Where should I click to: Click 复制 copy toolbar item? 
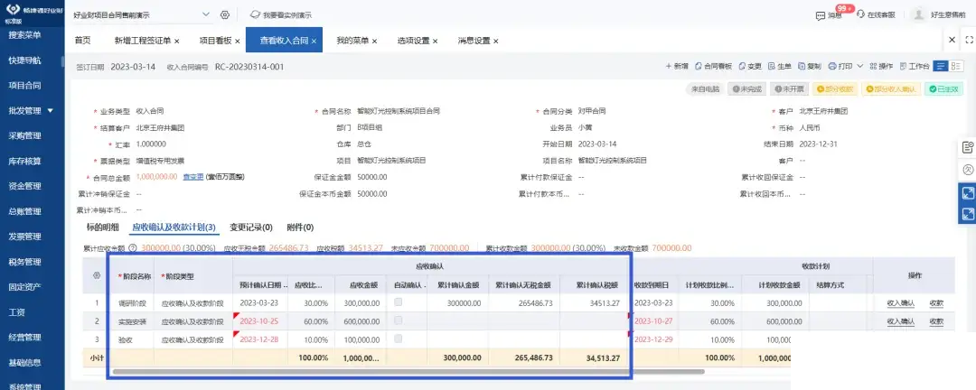(809, 66)
